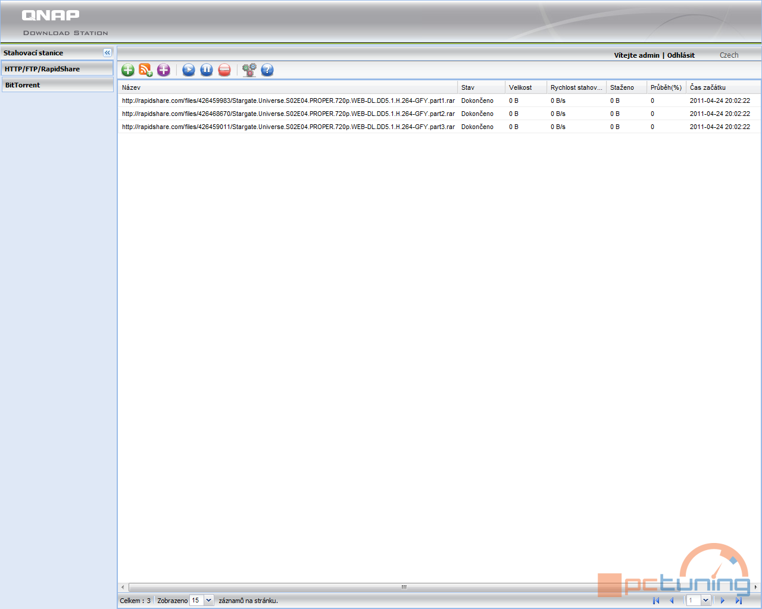Select the part2.rar download row
The height and width of the screenshot is (609, 762).
(x=439, y=114)
